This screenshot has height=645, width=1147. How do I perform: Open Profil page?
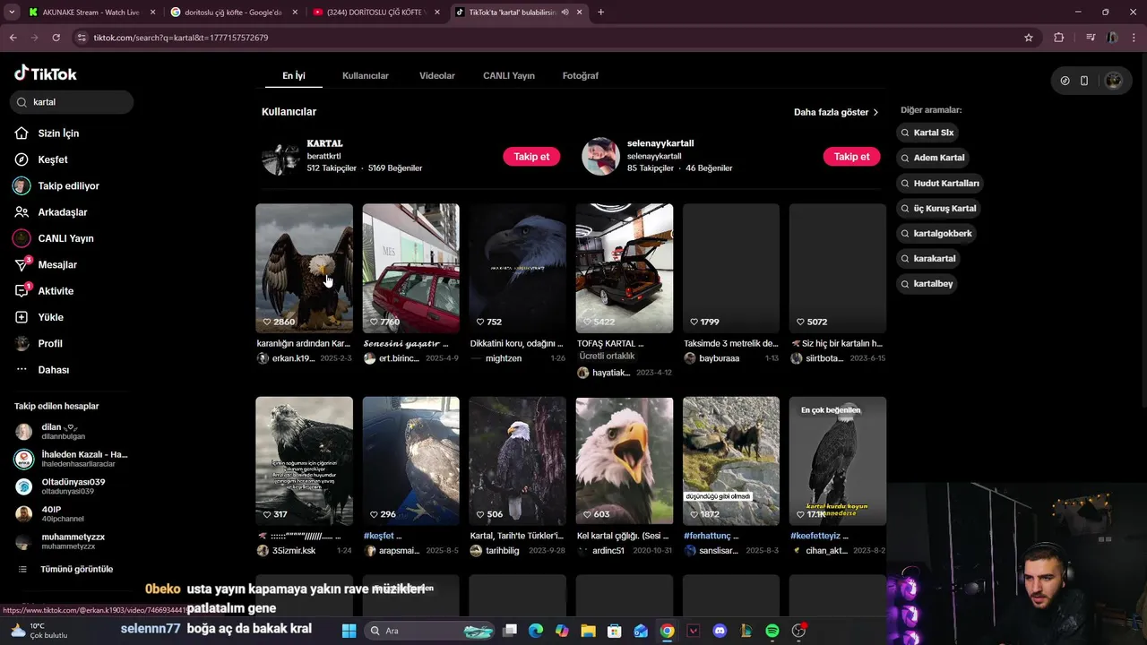[50, 344]
